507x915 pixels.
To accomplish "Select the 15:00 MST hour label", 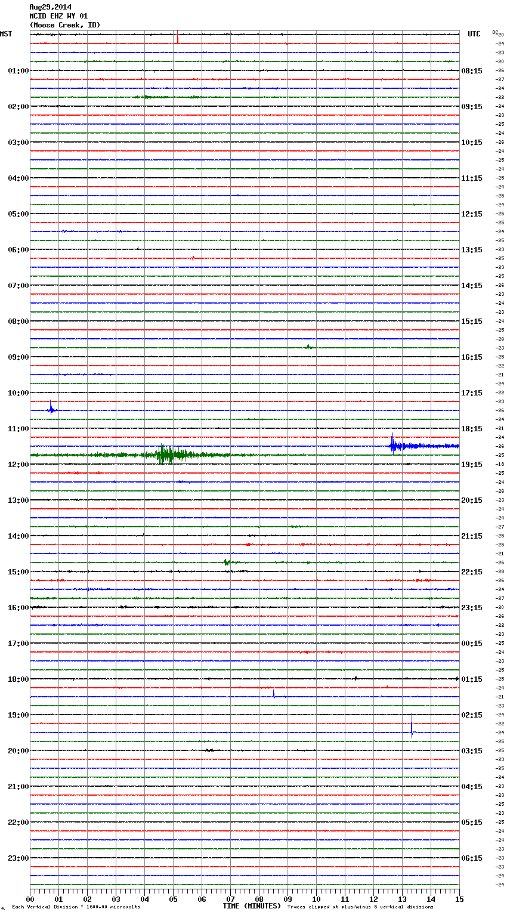I will coord(18,572).
